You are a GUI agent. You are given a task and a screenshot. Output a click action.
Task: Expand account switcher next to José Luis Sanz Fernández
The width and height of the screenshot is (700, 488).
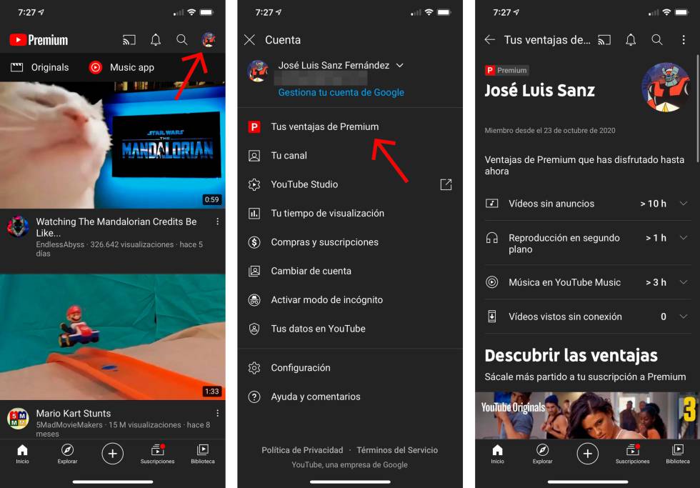coord(400,65)
